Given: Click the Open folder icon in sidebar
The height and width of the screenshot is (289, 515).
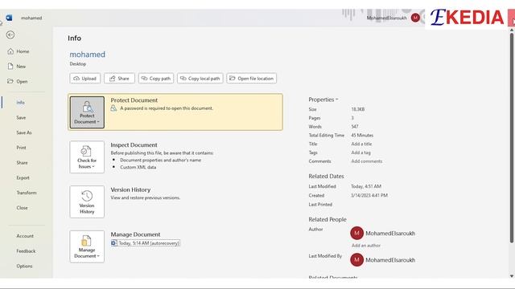Looking at the screenshot, I should point(10,81).
